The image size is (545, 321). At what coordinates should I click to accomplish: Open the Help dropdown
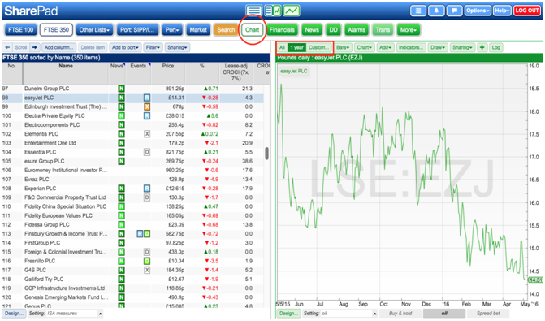[502, 11]
